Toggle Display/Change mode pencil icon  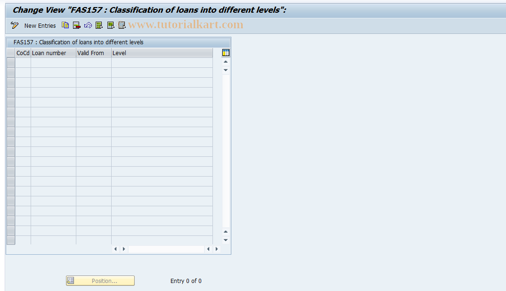point(15,25)
